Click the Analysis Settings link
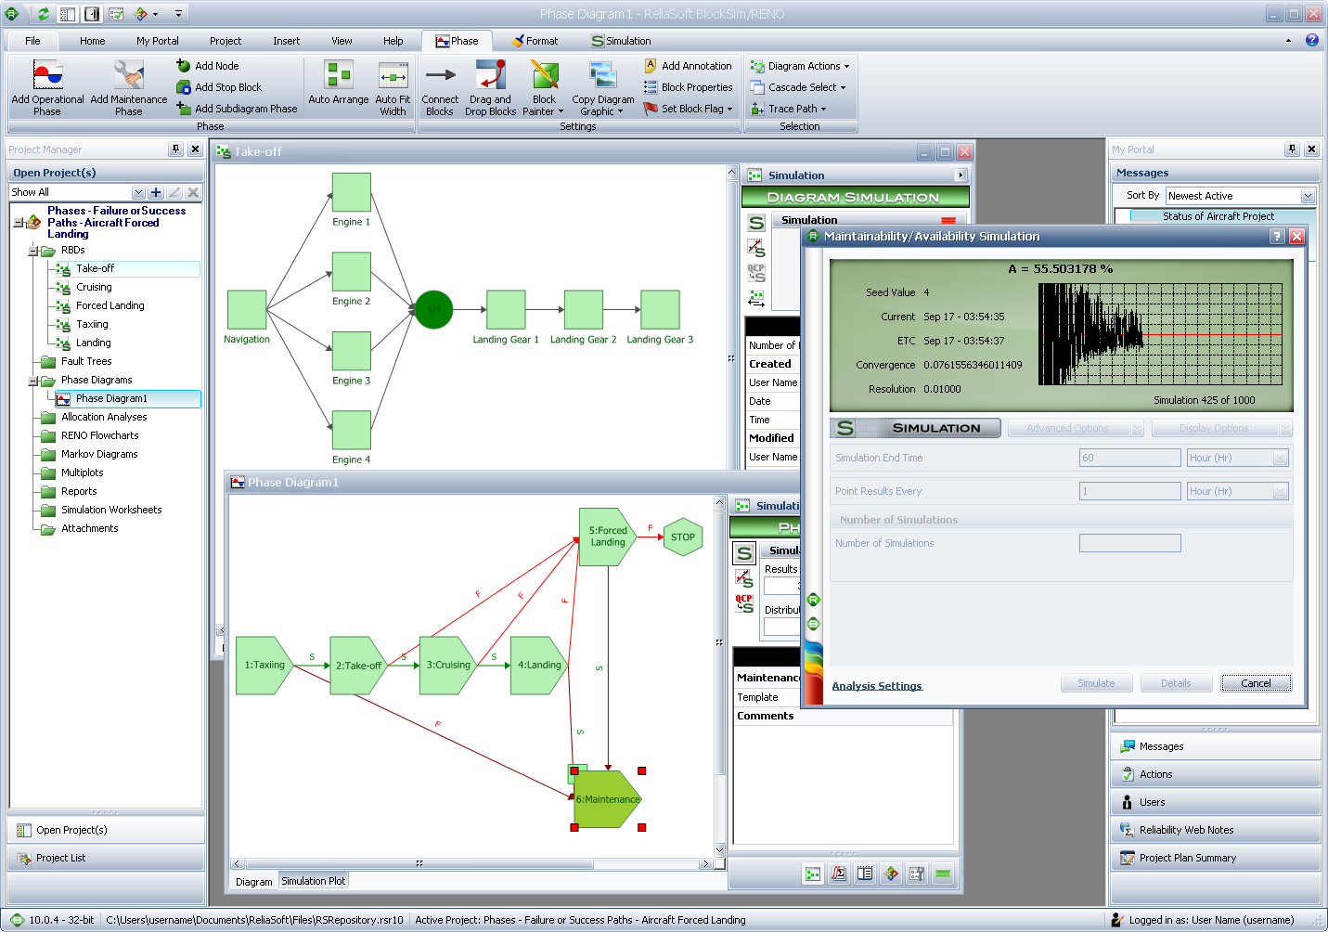The height and width of the screenshot is (932, 1328). 876,685
